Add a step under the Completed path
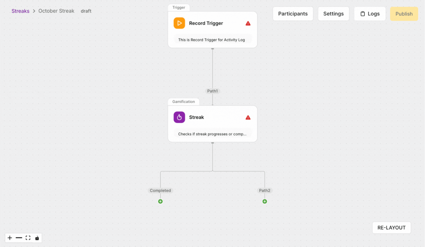This screenshot has width=425, height=247. tap(160, 201)
